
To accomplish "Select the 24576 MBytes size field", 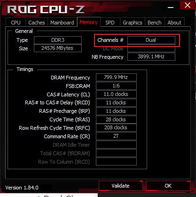I will [x=58, y=48].
